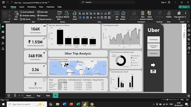
Task: Expand the visuals gallery dropdown arrow
Action: (112, 16)
